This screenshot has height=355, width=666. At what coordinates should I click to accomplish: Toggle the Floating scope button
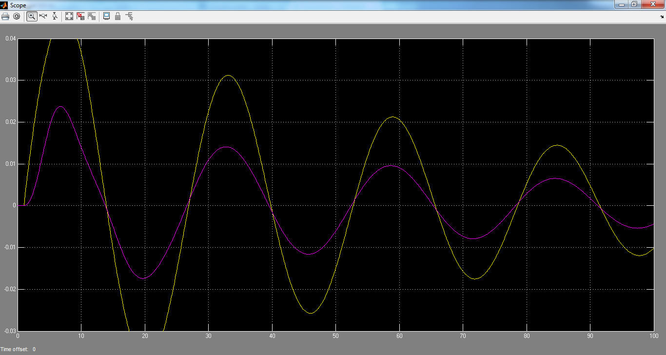click(106, 16)
